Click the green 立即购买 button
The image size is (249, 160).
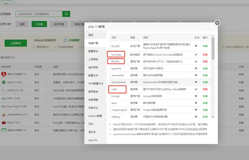click(16, 43)
